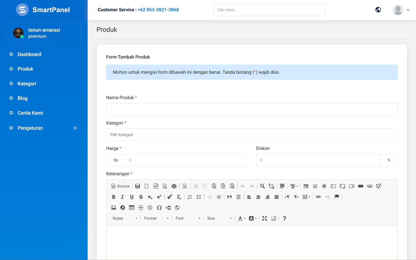The width and height of the screenshot is (416, 260).
Task: Maximize the editor with the Maximize icon
Action: (265, 218)
